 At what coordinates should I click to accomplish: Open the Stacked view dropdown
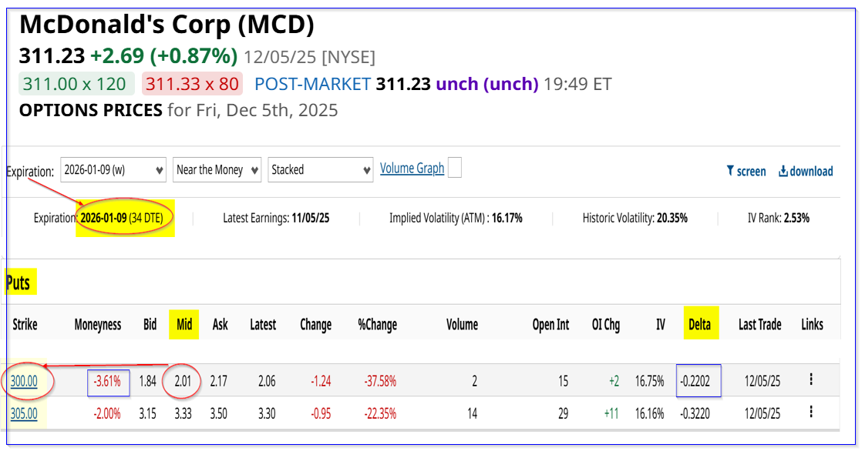[320, 170]
